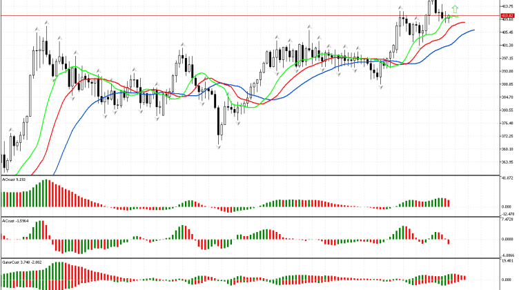This screenshot has height=290, width=519.
Task: Click the AOcust indicator label
Action: pyautogui.click(x=14, y=179)
